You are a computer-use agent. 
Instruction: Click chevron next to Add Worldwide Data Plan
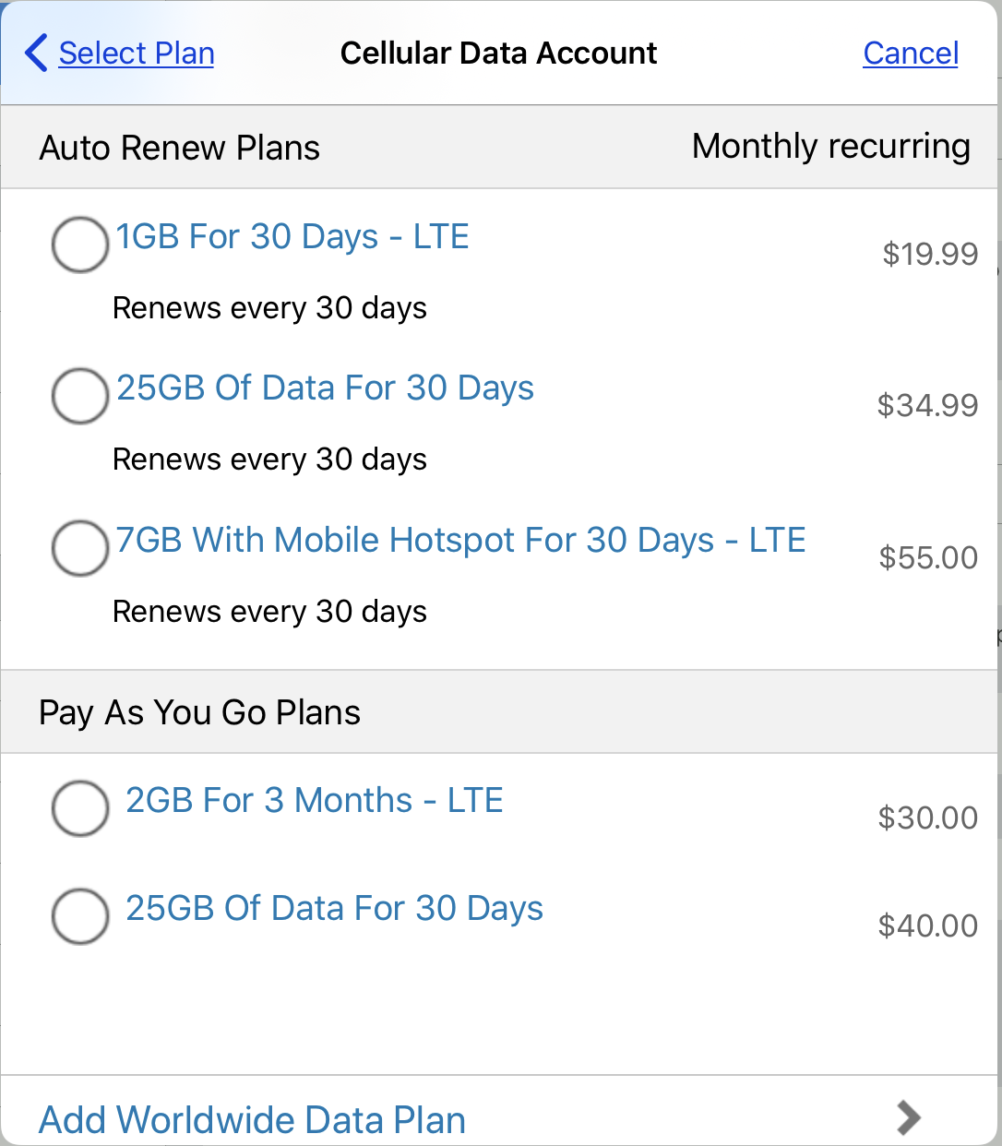pyautogui.click(x=909, y=1117)
